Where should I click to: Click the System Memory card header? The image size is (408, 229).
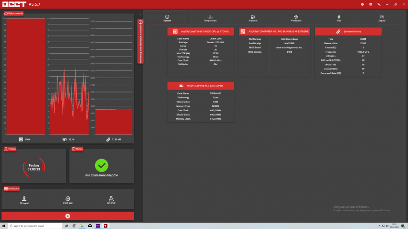(348, 32)
